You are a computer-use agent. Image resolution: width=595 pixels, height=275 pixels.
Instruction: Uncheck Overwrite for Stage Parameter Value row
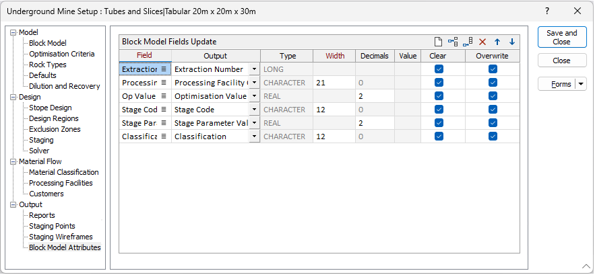(x=493, y=123)
